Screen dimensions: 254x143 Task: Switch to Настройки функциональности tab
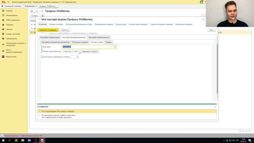pyautogui.click(x=74, y=37)
